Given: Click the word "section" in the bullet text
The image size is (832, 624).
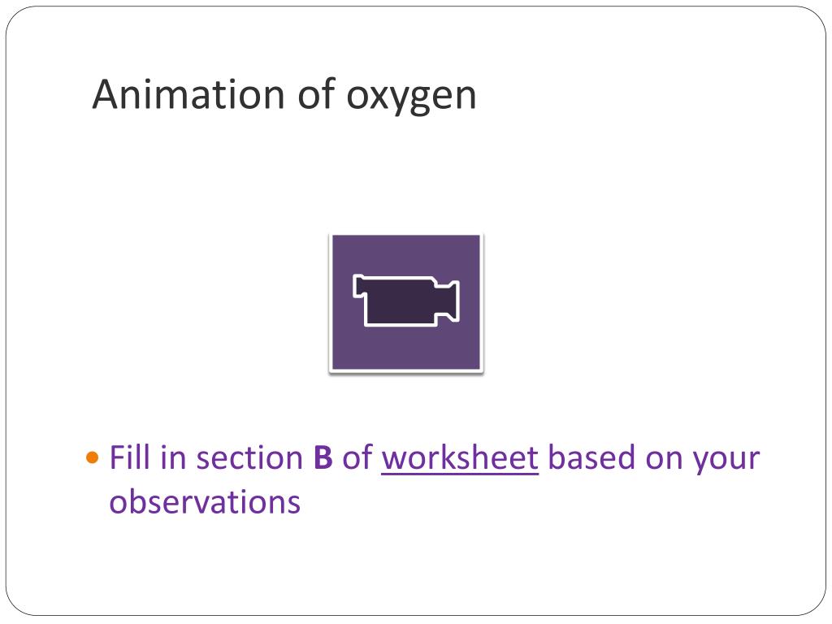Looking at the screenshot, I should point(249,458).
